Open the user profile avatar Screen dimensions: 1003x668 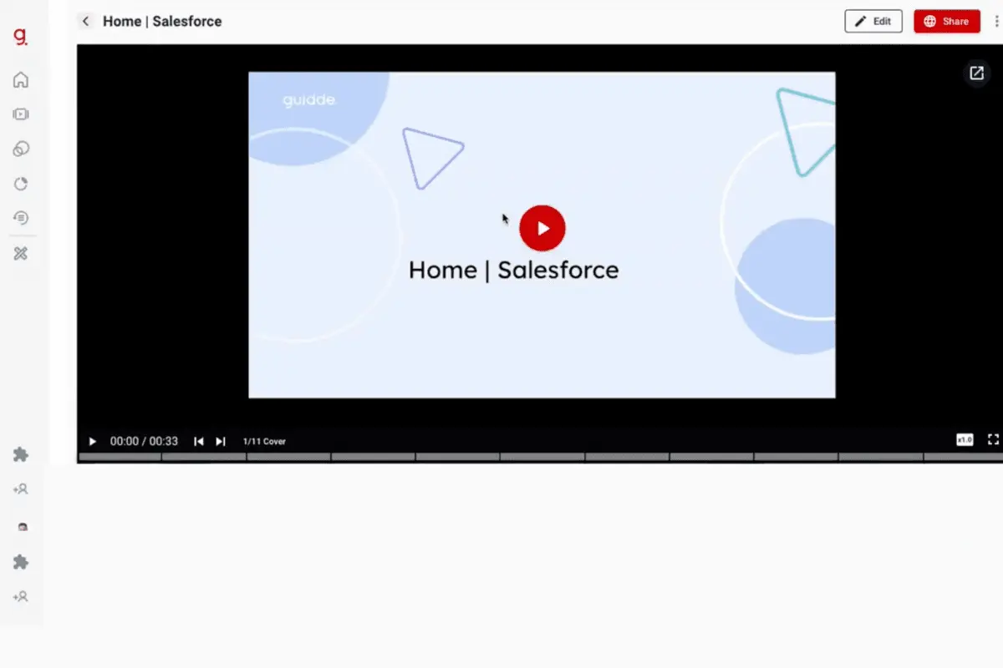click(23, 527)
